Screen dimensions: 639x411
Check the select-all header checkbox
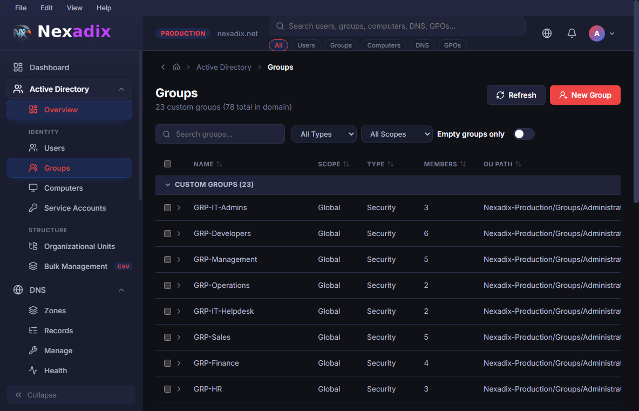point(167,164)
